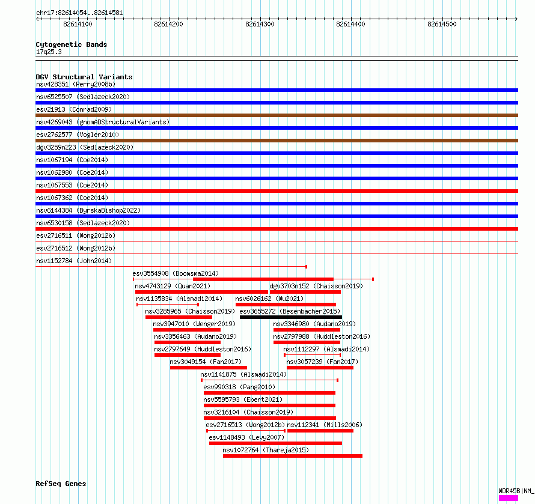This screenshot has width=535, height=504.
Task: Click nsv1067194 (Coe2014) label
Action: pos(72,160)
